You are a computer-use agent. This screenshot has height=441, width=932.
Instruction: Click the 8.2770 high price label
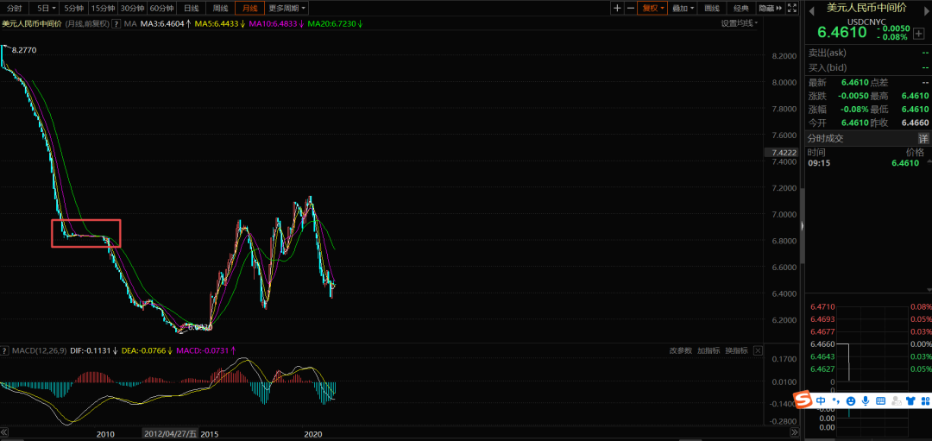24,51
